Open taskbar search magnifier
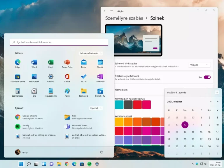The image size is (224, 168). (29, 164)
